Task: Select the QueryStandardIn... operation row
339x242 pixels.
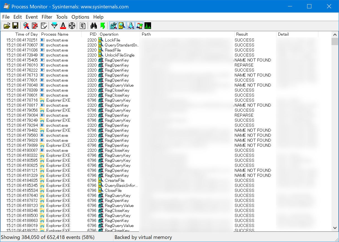Action: [166, 45]
